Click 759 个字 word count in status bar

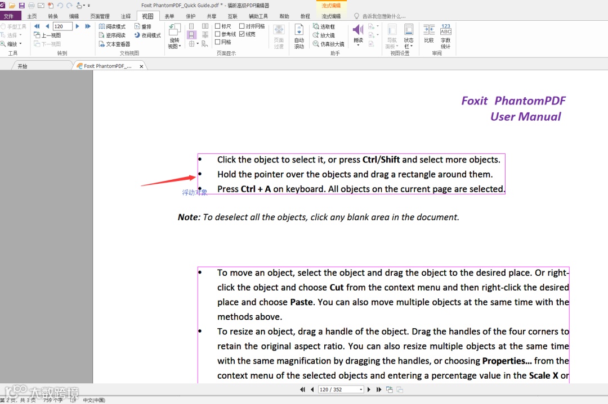click(53, 400)
